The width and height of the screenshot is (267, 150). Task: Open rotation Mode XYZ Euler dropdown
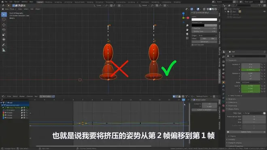[251, 82]
